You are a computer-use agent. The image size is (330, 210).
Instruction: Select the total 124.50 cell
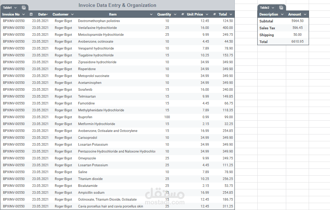[228, 21]
